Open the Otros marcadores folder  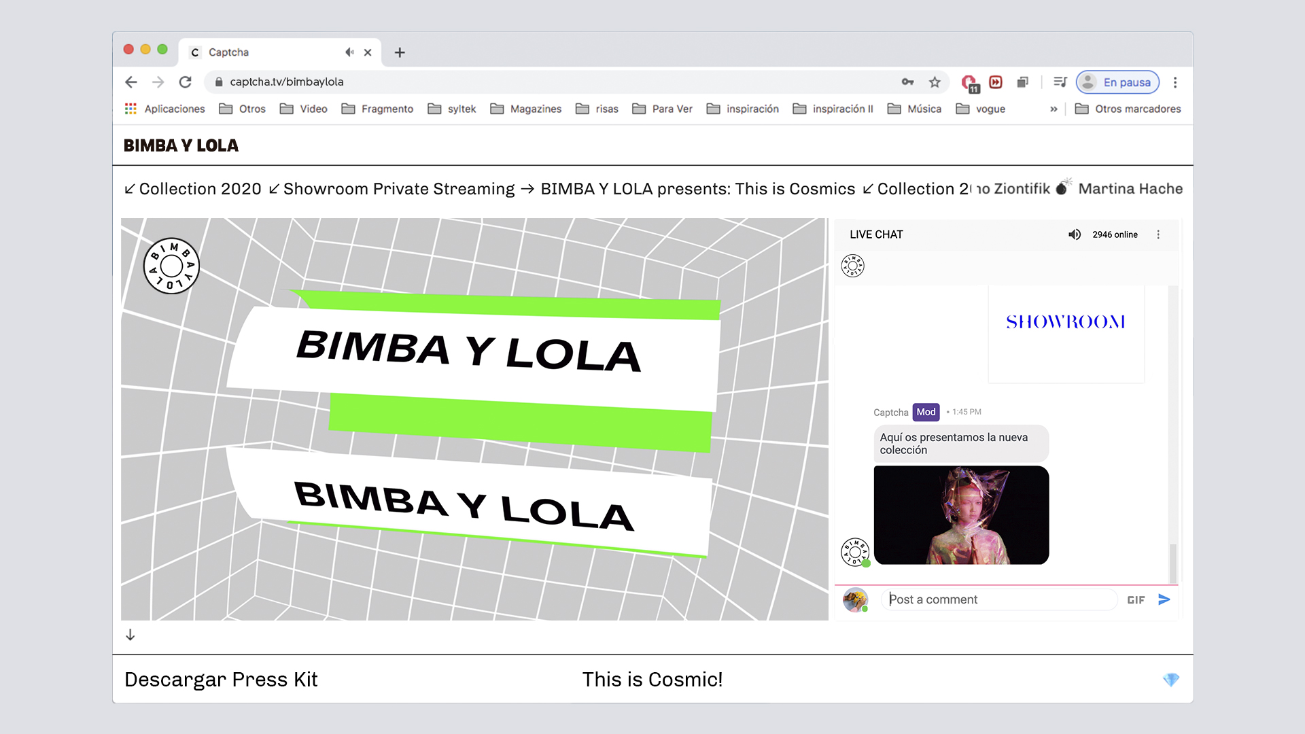(x=1128, y=109)
